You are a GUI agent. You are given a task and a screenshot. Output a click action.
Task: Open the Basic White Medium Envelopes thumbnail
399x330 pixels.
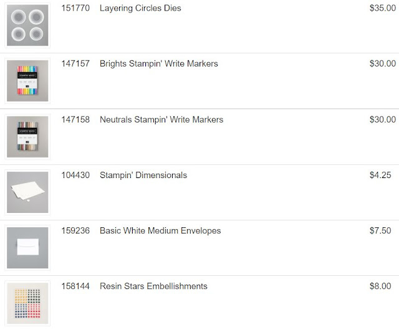coord(27,248)
